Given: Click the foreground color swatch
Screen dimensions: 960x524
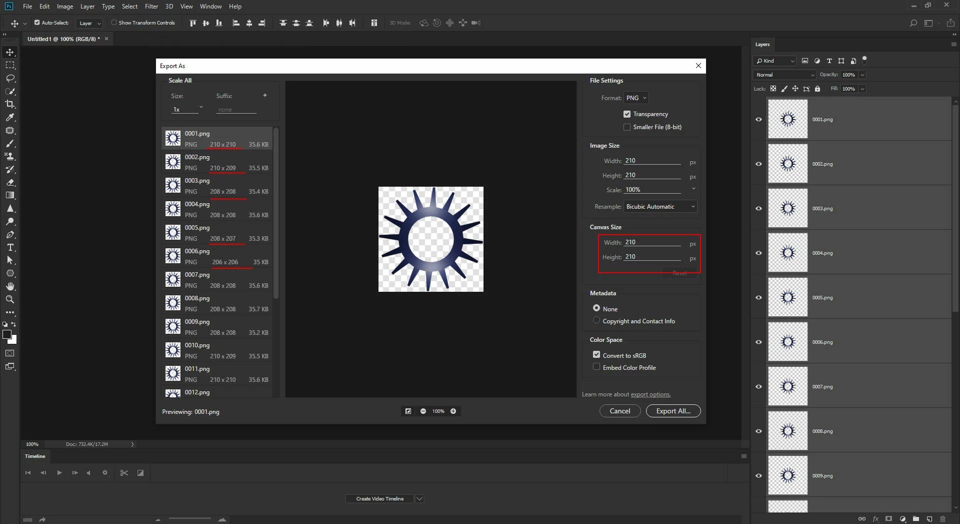Looking at the screenshot, I should [x=7, y=335].
